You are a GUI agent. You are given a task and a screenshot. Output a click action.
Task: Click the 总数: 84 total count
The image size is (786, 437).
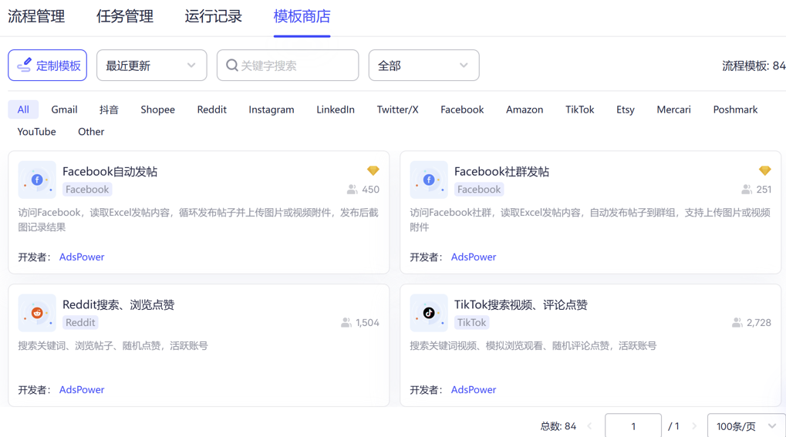coord(558,426)
